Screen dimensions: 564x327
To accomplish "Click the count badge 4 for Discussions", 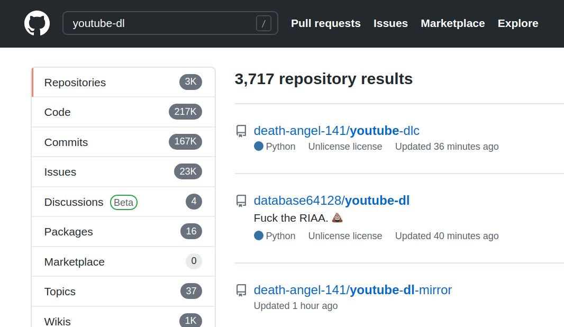I will pos(194,201).
